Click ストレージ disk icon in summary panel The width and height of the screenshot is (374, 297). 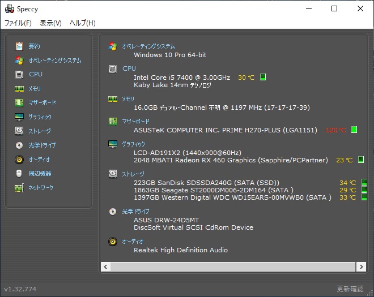coord(113,174)
